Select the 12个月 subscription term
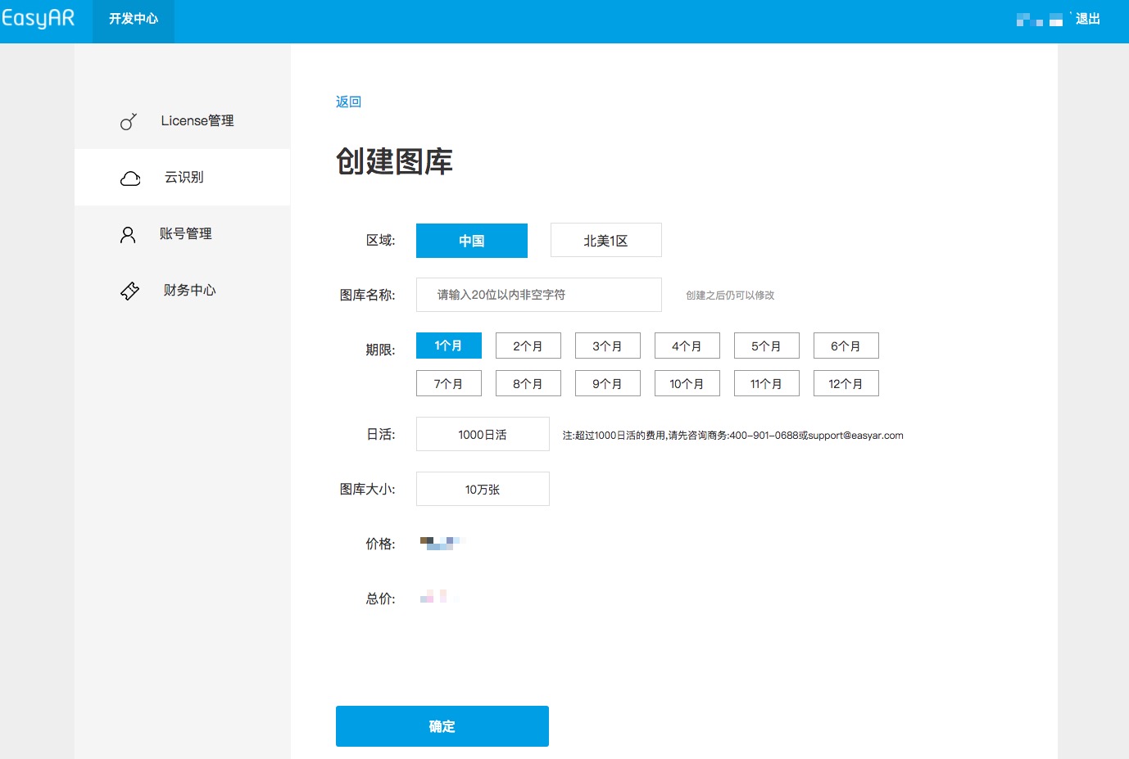This screenshot has width=1129, height=759. tap(846, 382)
